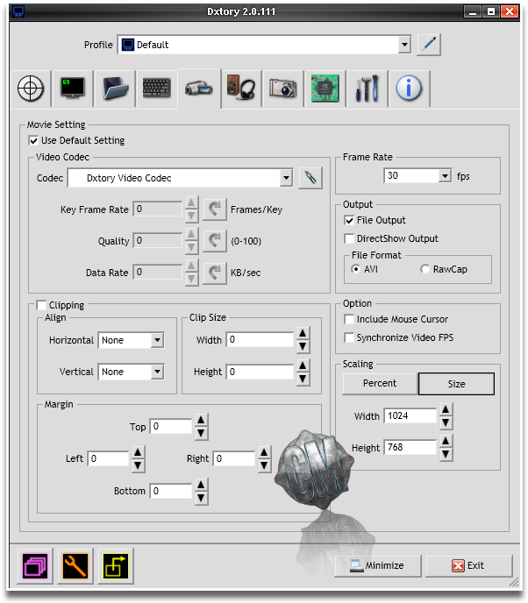Increase Margin Right value
The height and width of the screenshot is (603, 528).
click(264, 452)
